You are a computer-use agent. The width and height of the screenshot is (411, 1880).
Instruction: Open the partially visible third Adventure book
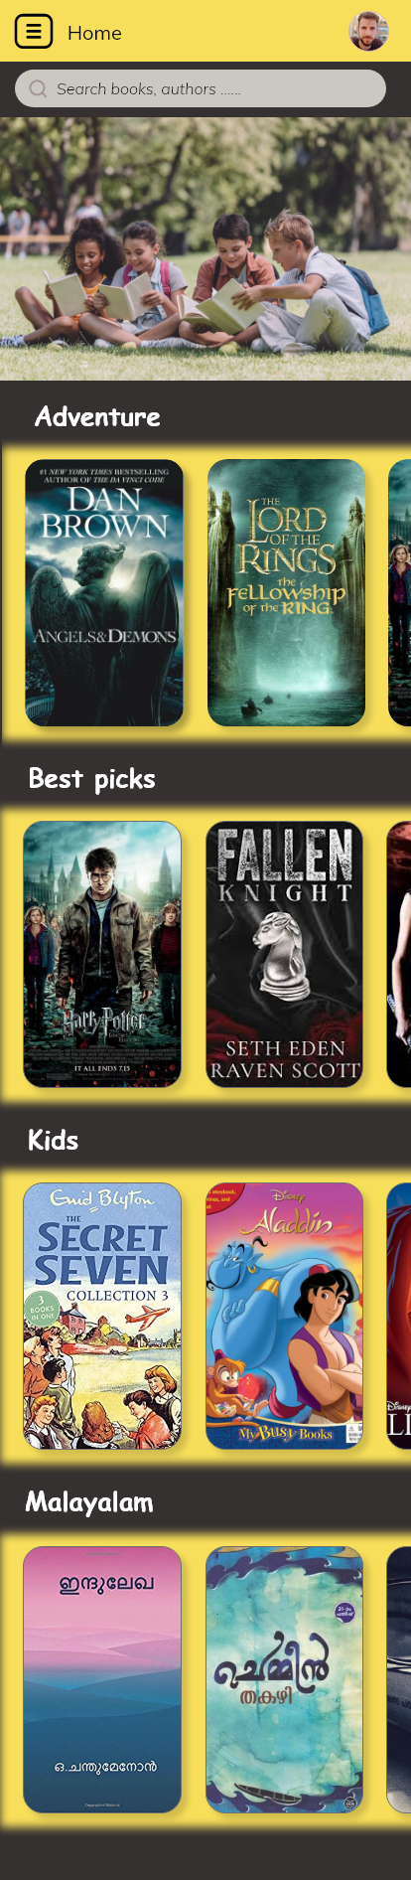[399, 592]
